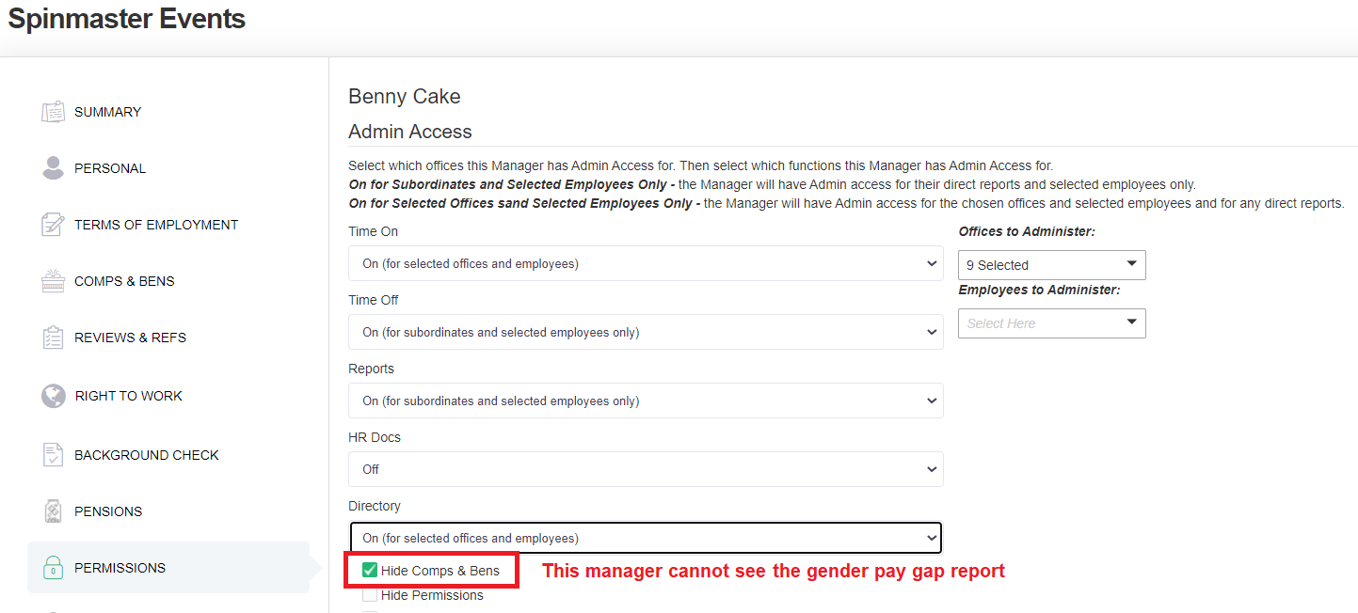Click the Personal profile icon
This screenshot has height=613, width=1358.
click(x=53, y=167)
